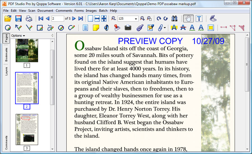Fit page to width
252x154 pixels.
point(97,18)
